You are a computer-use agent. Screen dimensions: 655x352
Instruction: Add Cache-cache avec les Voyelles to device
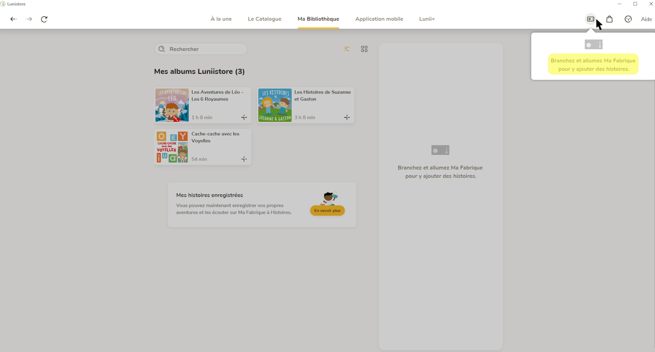244,159
